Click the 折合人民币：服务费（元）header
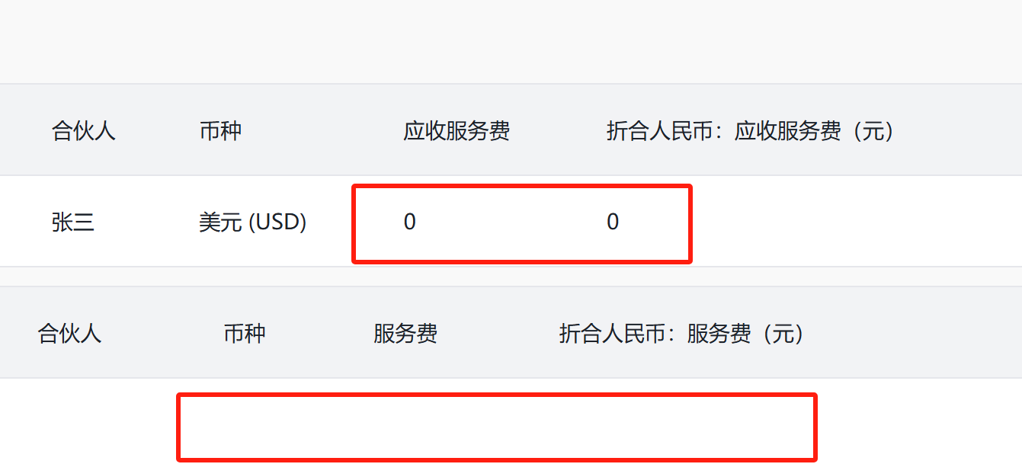 pyautogui.click(x=681, y=334)
